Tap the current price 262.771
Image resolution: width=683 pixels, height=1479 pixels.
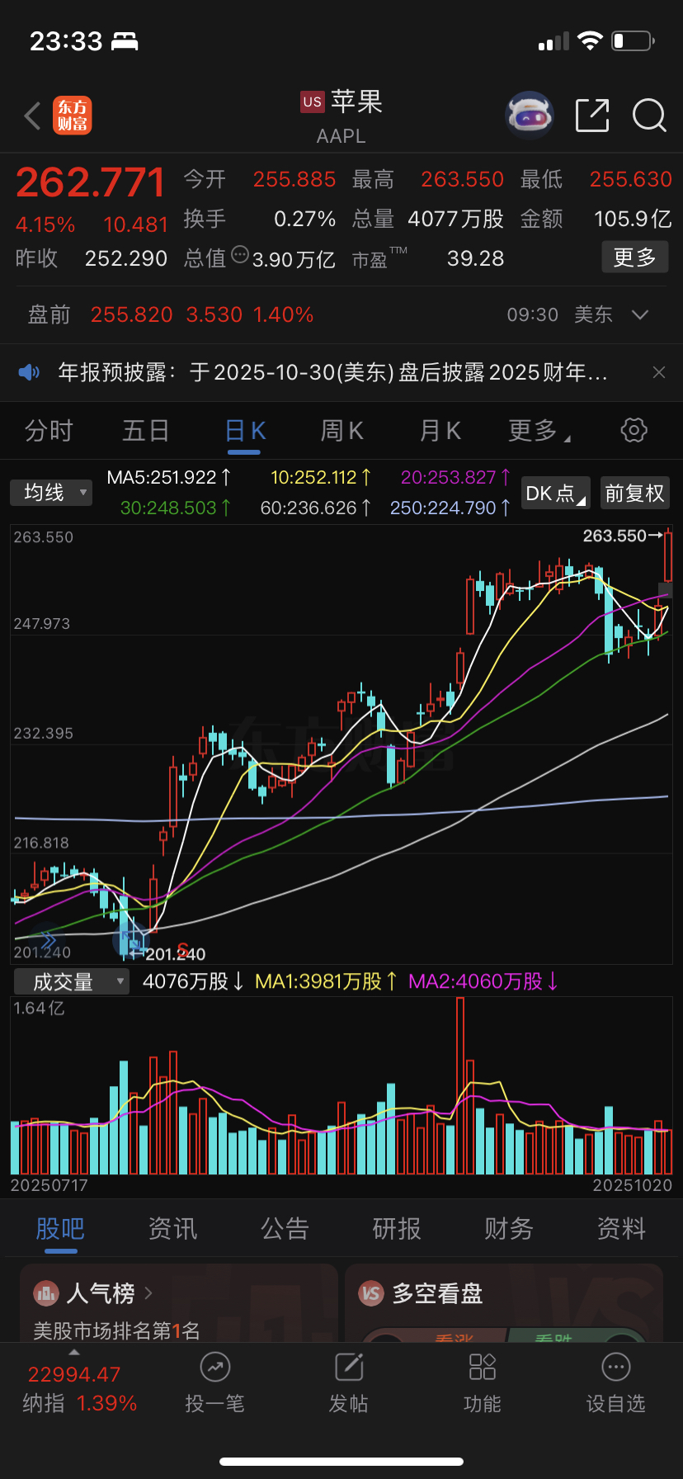pos(91,182)
